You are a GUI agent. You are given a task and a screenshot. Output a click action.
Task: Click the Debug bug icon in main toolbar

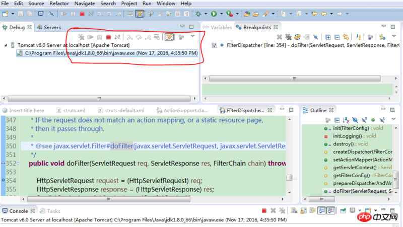[x=198, y=14]
